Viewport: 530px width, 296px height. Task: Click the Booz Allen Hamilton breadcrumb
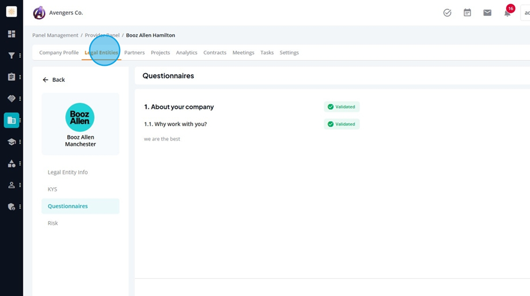click(x=150, y=35)
